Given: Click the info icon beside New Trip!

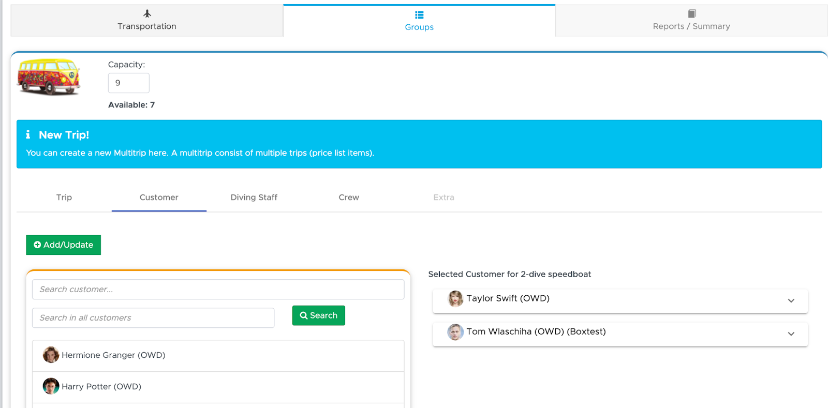Looking at the screenshot, I should (28, 134).
